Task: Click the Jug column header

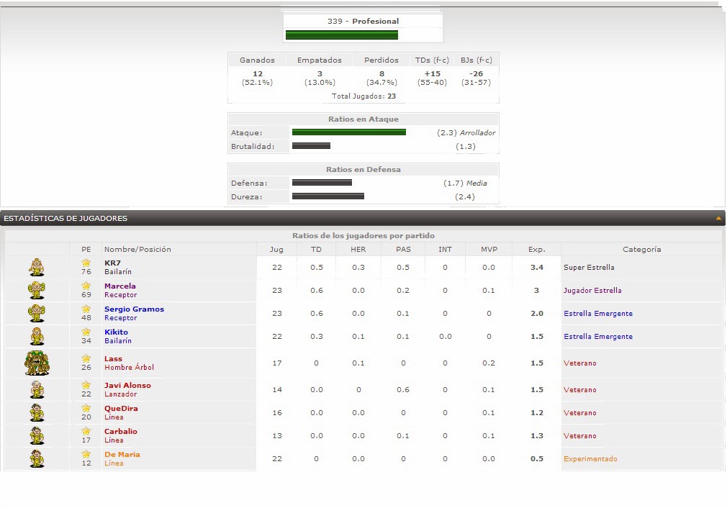Action: click(x=276, y=250)
